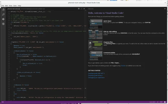This screenshot has width=168, height=104.
Task: Open the Search view in the activity bar
Action: (3, 14)
